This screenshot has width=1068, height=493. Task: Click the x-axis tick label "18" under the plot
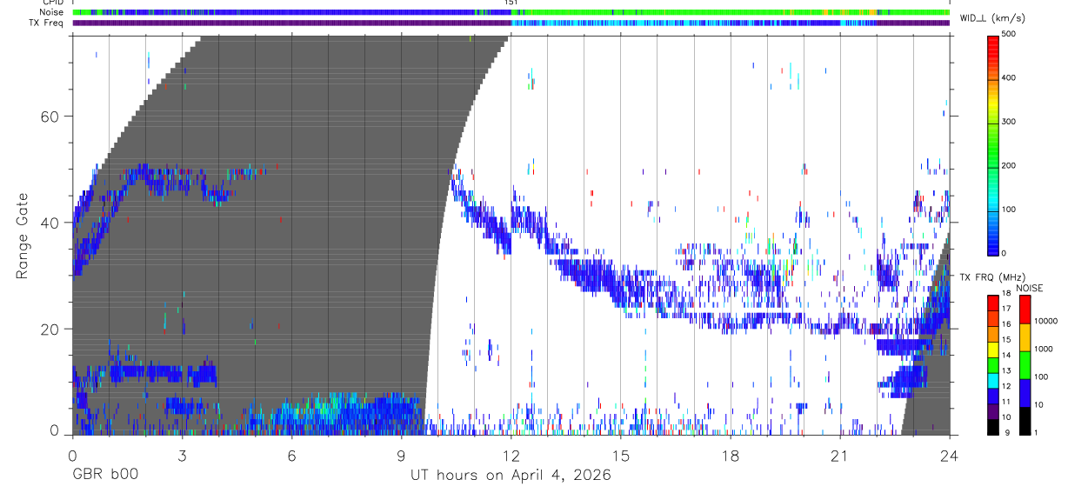(x=731, y=456)
